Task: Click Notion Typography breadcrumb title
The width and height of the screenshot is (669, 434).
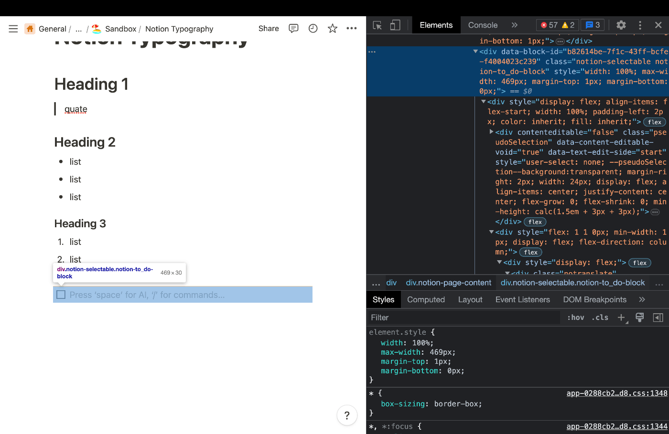Action: (179, 29)
